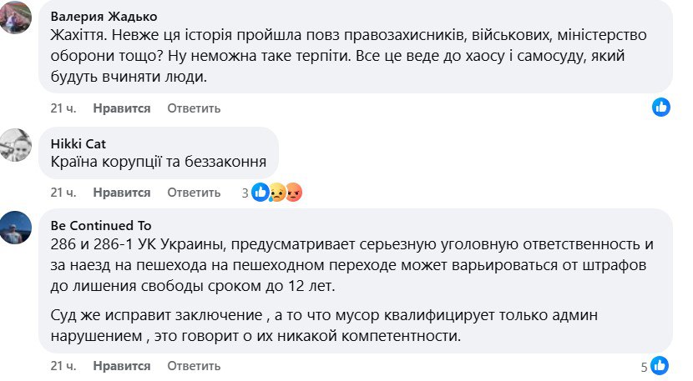Screen dimensions: 693x381
Task: Click the like reaction icon on Валерия Жадько's comment
Action: click(661, 107)
